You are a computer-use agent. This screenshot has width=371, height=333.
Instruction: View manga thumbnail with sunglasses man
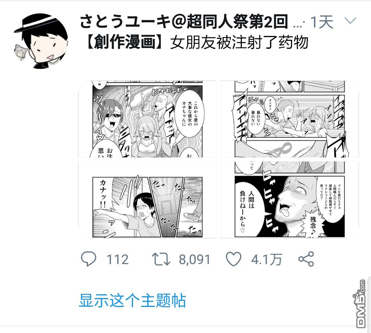point(147,119)
